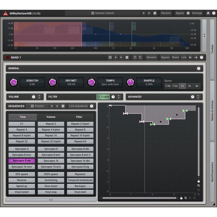
Task: Open the Meters & Utilities side tab
Action: click(212, 110)
